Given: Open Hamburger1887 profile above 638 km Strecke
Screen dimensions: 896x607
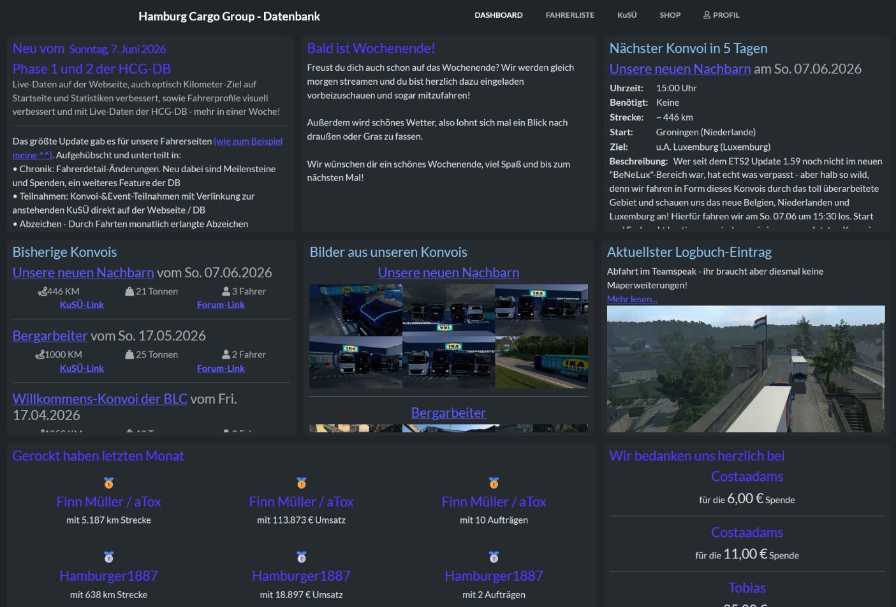Looking at the screenshot, I should click(x=108, y=576).
